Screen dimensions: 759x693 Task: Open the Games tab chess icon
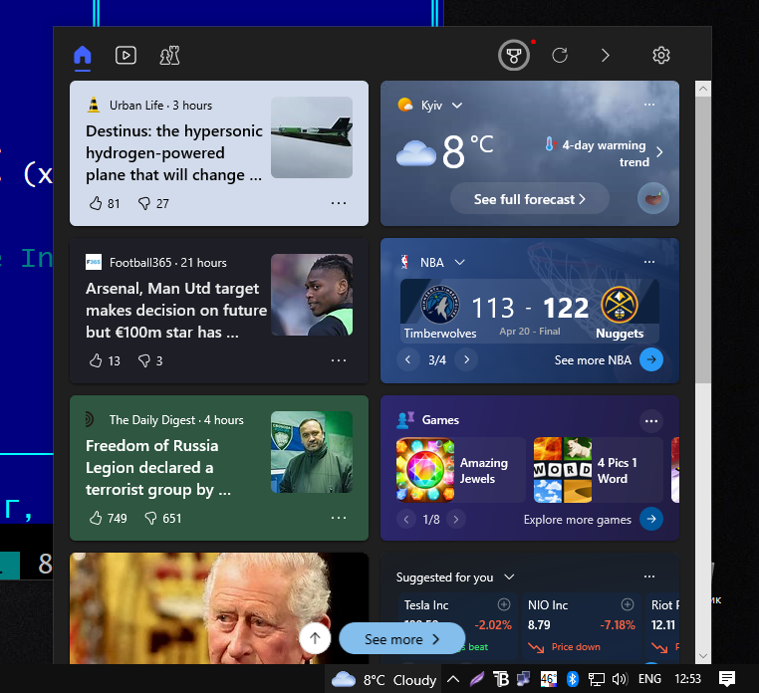click(x=169, y=56)
